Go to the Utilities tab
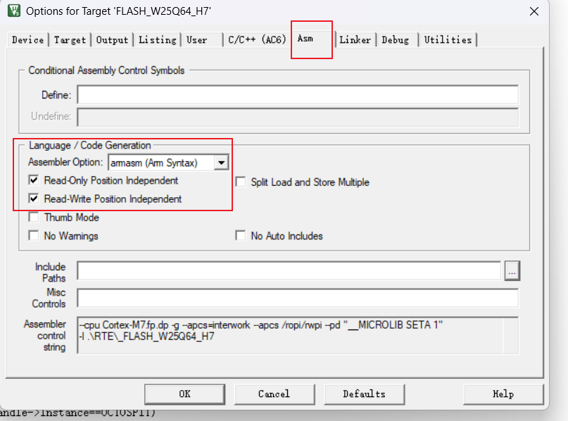568x421 pixels. click(448, 39)
